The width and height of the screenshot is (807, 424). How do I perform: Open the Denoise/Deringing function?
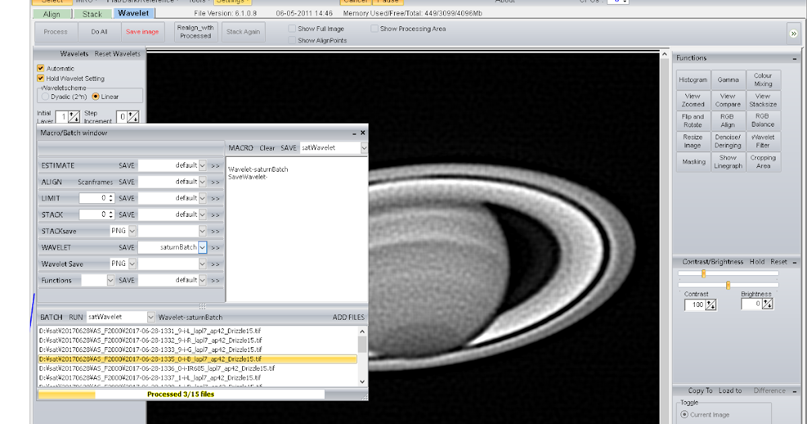click(728, 140)
